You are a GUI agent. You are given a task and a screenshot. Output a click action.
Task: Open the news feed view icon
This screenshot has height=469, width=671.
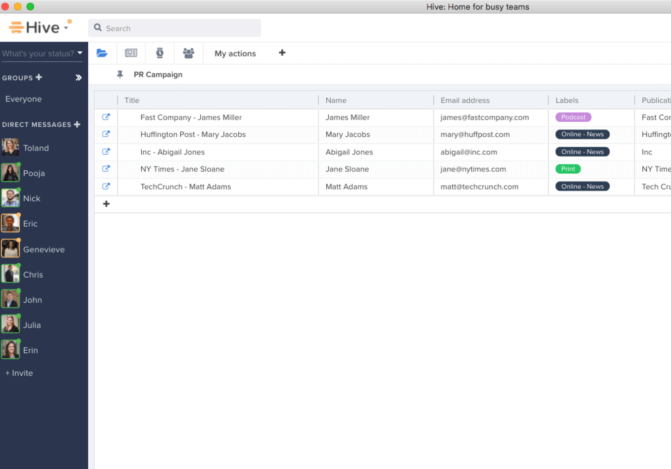coord(131,53)
